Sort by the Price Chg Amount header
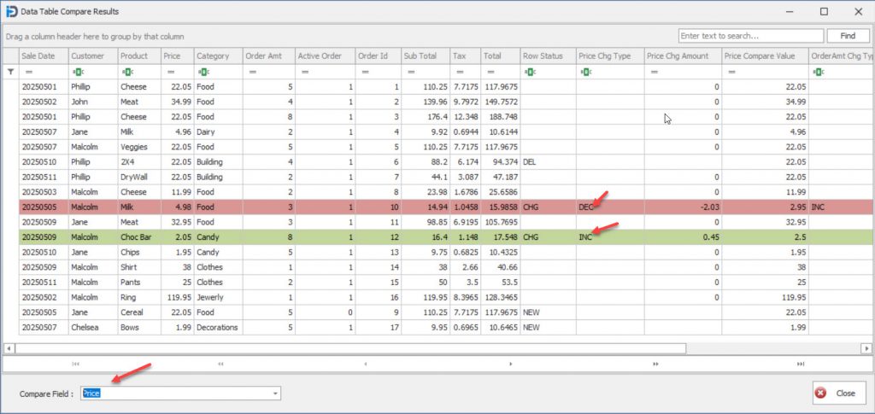 pyautogui.click(x=681, y=56)
